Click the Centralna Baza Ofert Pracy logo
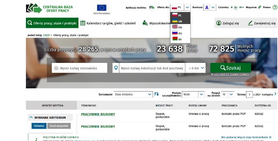The image size is (278, 141). tap(49, 8)
